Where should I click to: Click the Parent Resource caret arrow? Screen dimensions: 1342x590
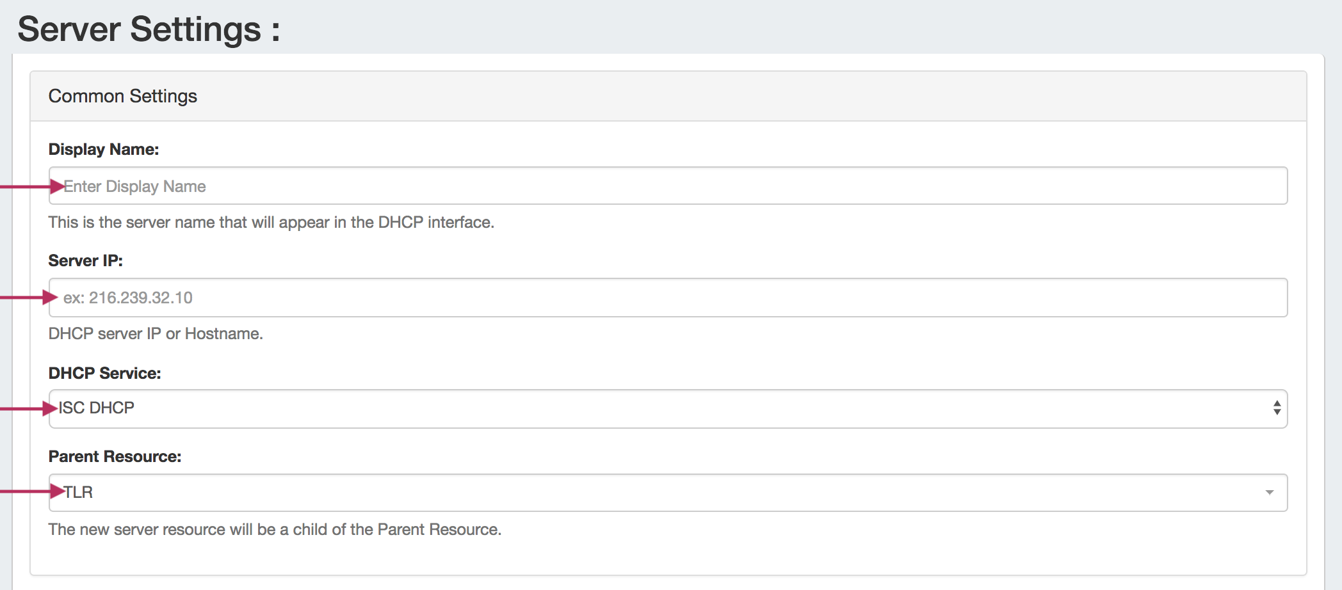coord(1269,493)
